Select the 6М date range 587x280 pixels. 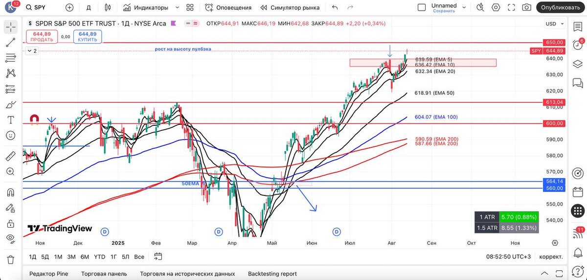[85, 257]
